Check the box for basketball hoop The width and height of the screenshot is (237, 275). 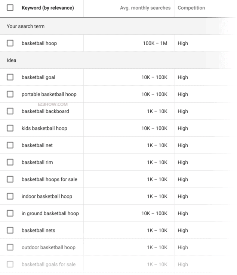(10, 43)
